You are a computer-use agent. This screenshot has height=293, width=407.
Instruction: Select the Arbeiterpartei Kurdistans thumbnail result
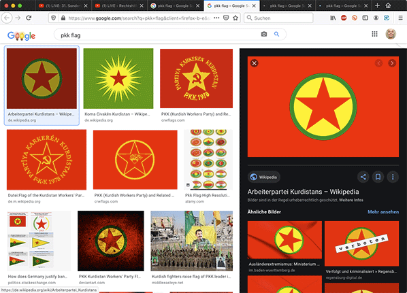tap(42, 78)
